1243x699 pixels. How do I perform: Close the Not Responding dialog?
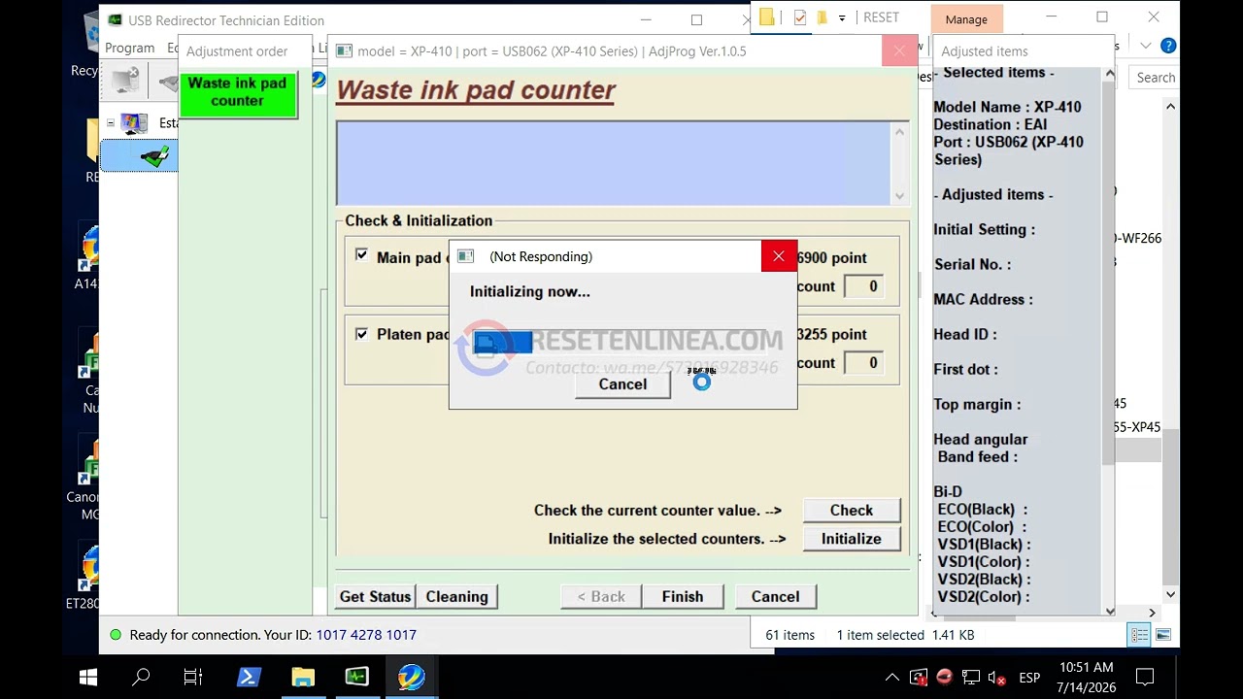tap(779, 256)
